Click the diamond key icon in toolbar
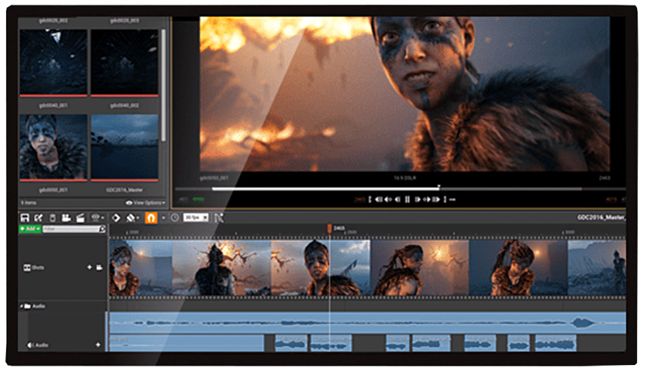 click(x=116, y=218)
